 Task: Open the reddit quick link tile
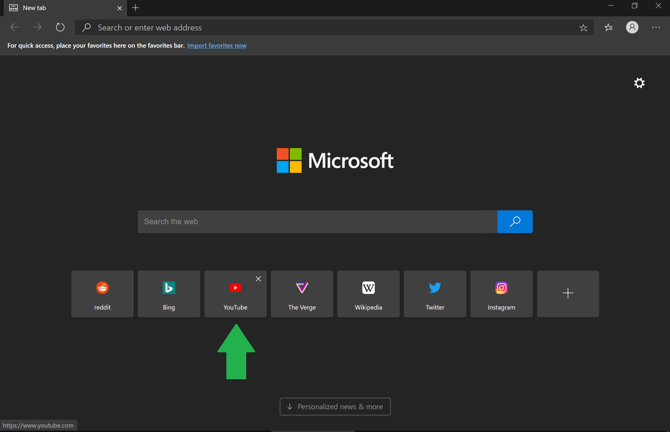point(103,293)
